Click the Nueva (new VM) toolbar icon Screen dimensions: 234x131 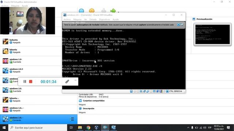pos(81,11)
